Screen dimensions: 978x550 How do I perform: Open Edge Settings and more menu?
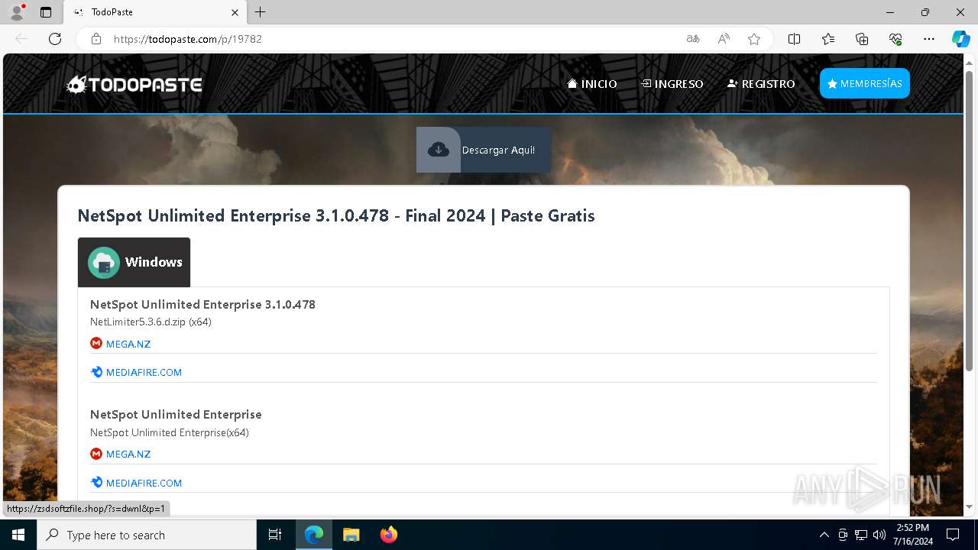[x=929, y=39]
